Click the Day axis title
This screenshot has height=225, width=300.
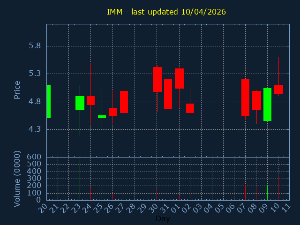point(163,218)
